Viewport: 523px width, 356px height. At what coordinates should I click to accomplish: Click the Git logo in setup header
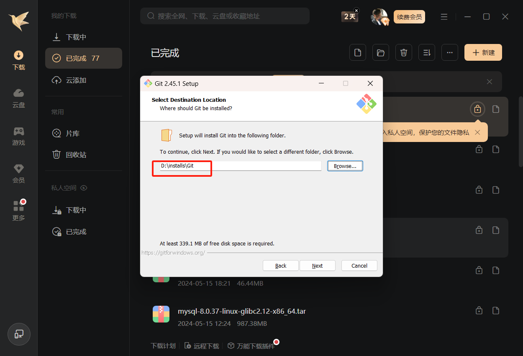[367, 104]
